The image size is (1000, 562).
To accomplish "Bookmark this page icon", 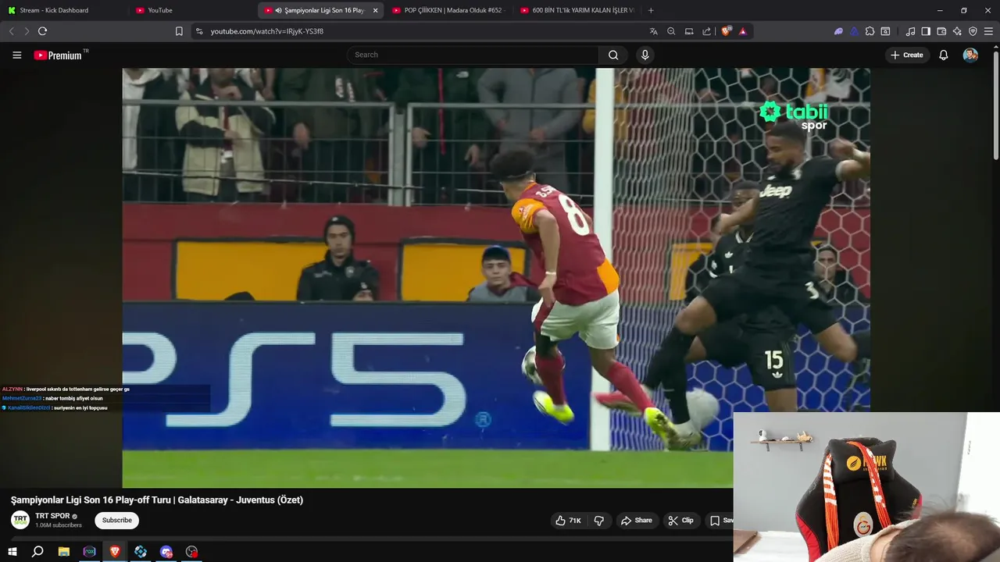I will (x=179, y=31).
